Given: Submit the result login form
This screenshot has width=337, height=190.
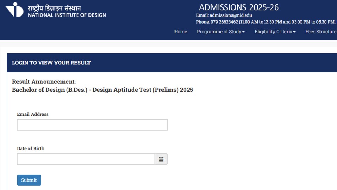Looking at the screenshot, I should tap(29, 180).
